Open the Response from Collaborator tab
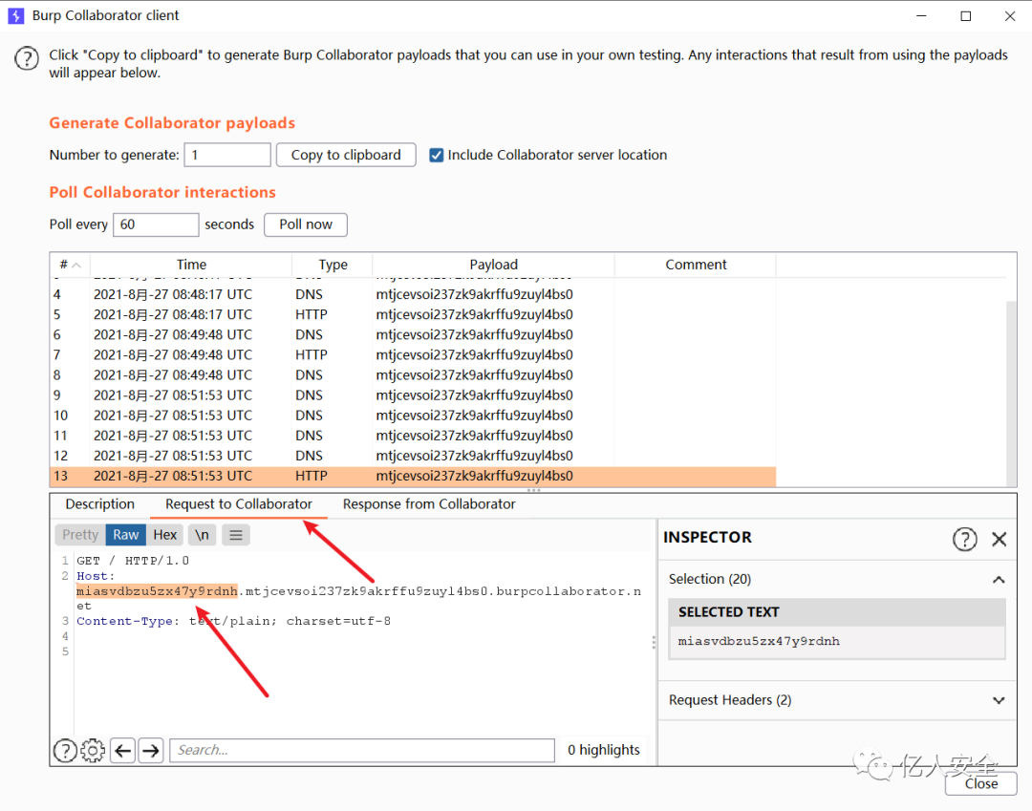Viewport: 1032px width, 811px height. 429,504
